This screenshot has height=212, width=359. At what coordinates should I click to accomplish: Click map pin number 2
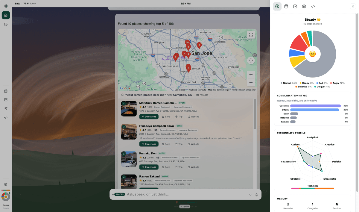coord(189,69)
